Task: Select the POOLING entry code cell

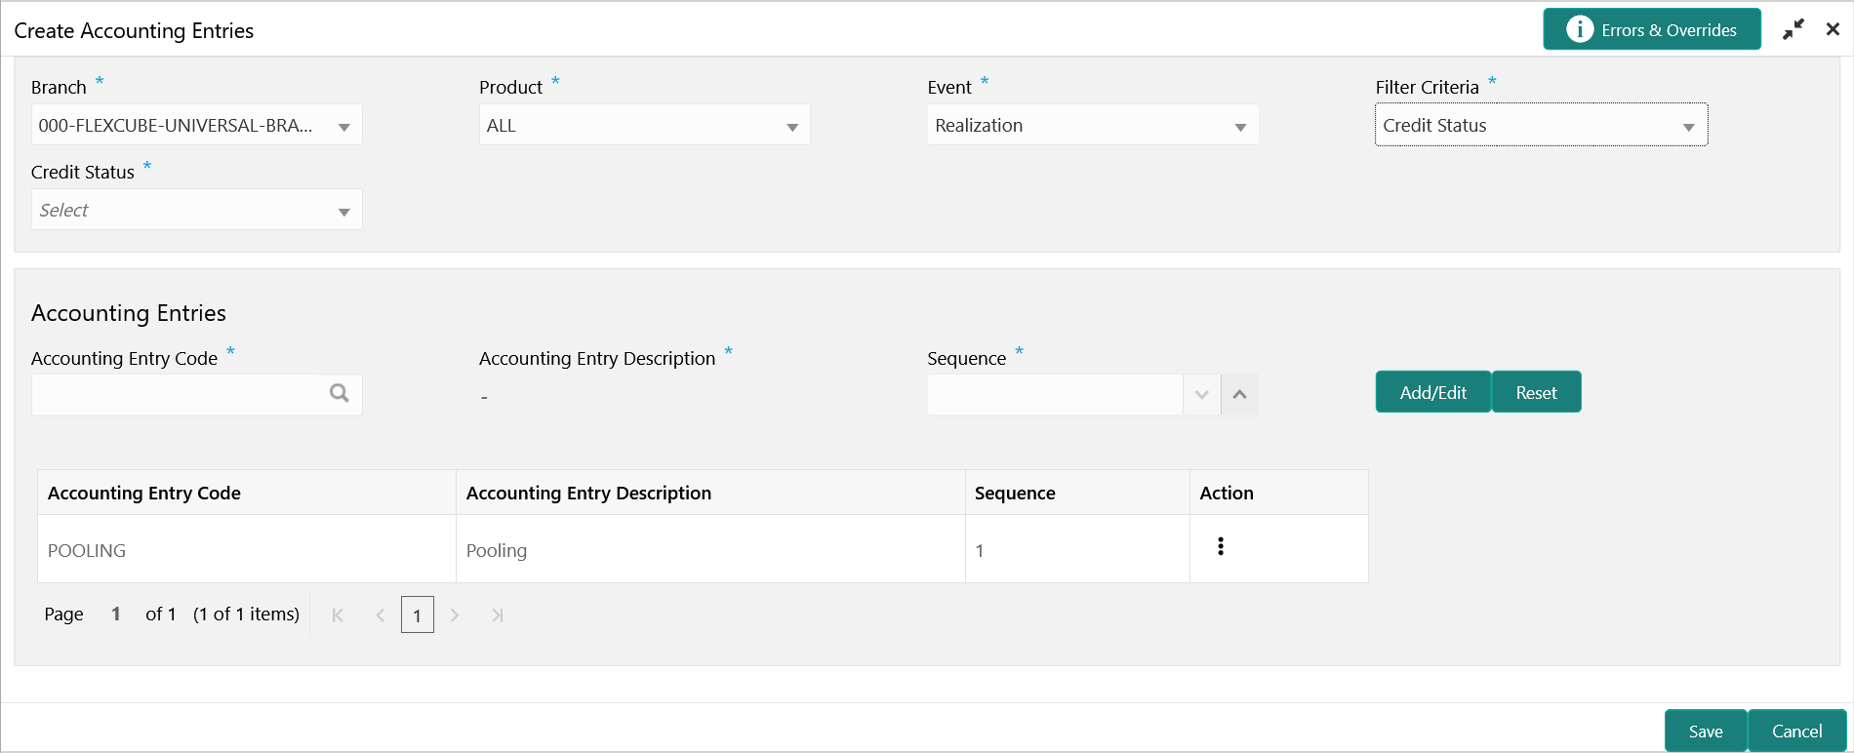Action: point(247,550)
